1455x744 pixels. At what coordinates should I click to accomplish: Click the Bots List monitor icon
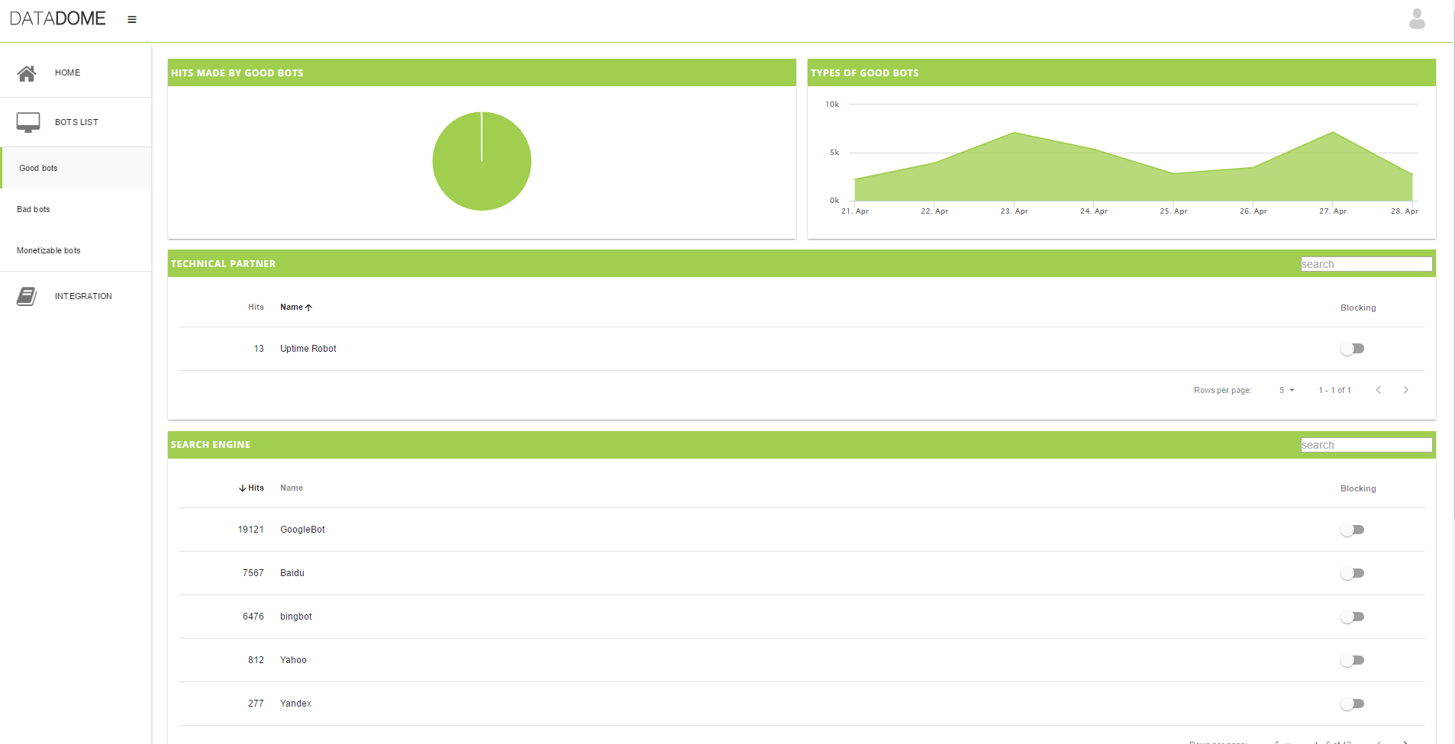tap(28, 122)
